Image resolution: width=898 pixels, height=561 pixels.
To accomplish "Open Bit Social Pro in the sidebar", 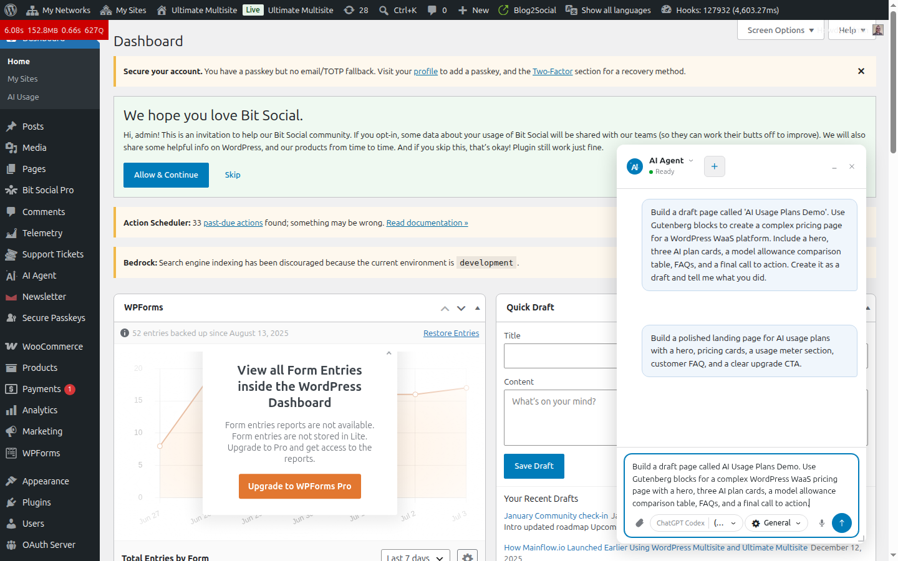I will coord(50,190).
